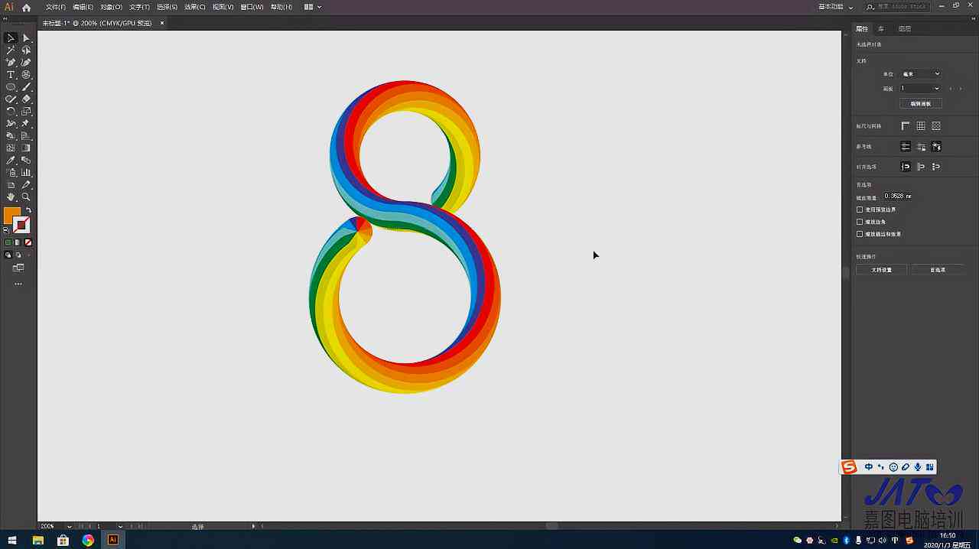
Task: Select the Puppet Warp pin tool
Action: 26,123
